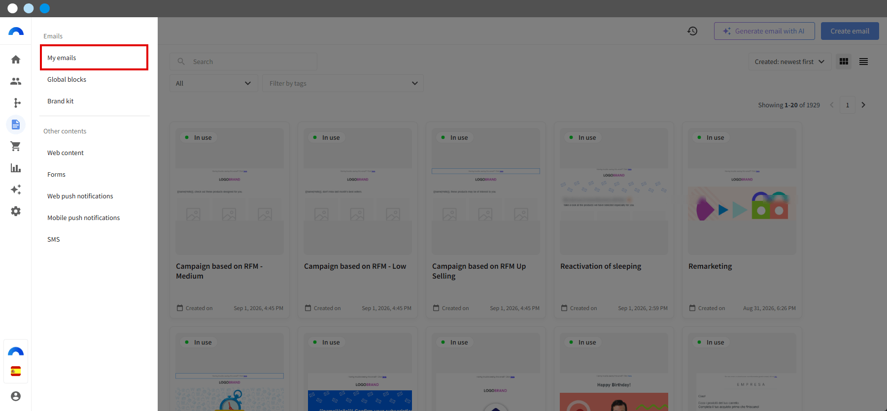
Task: Click the blue arc logo above the flag
Action: [16, 351]
